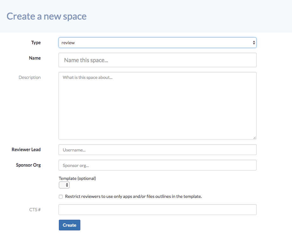The height and width of the screenshot is (238, 292).
Task: Click the resize grip on the Description textarea
Action: (254, 137)
